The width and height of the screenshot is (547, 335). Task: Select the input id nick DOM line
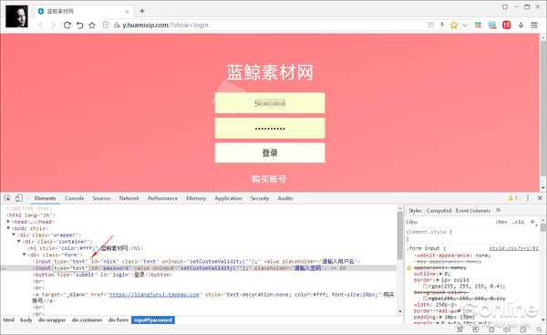point(197,261)
